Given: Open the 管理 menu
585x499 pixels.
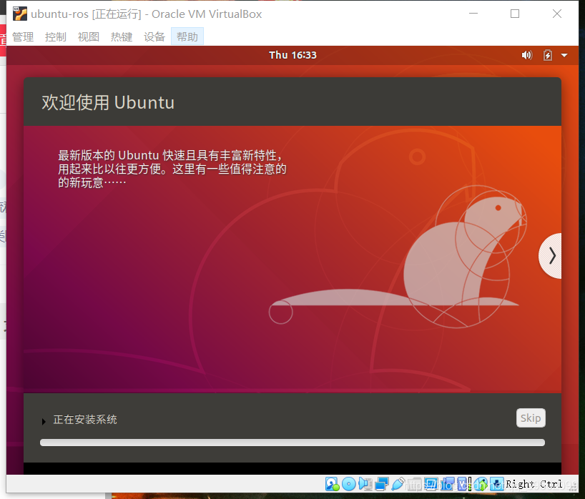Looking at the screenshot, I should pyautogui.click(x=23, y=36).
